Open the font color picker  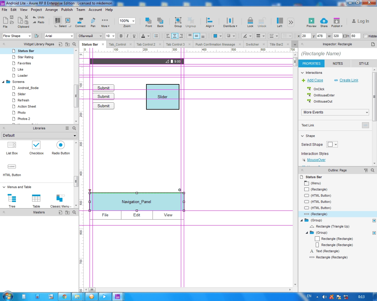coord(143,36)
